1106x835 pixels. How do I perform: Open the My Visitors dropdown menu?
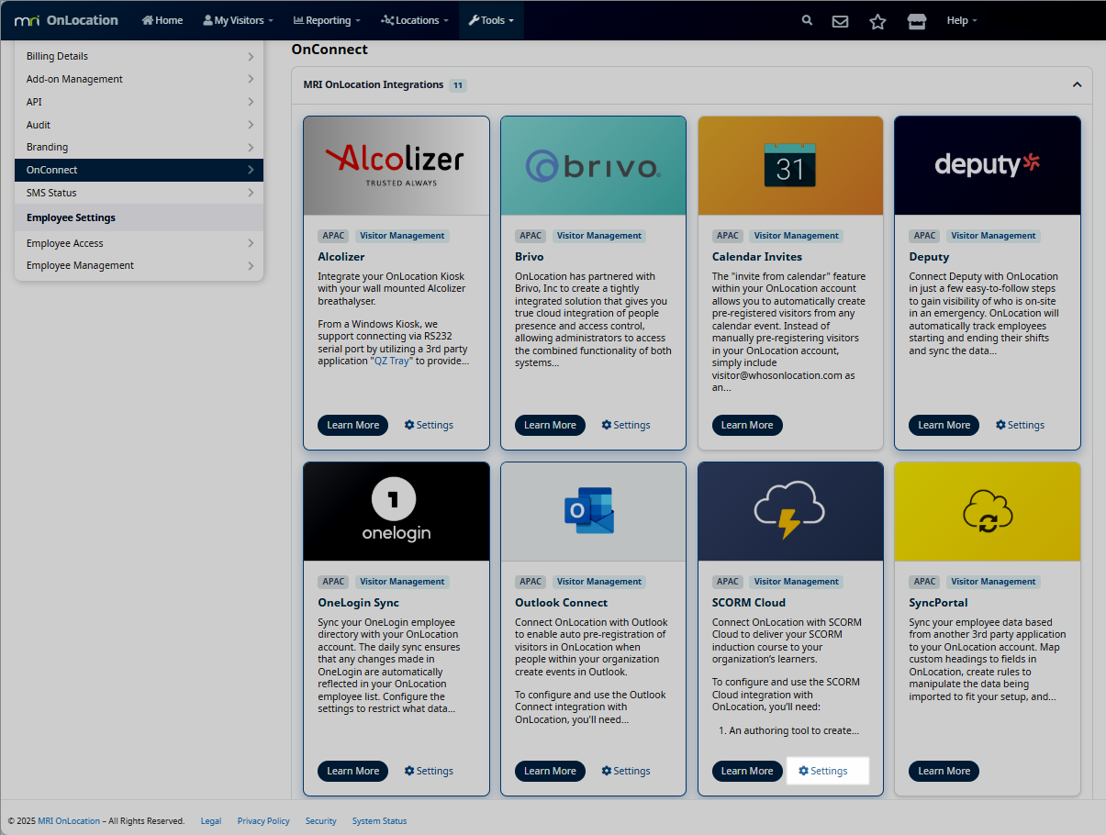[x=239, y=20]
